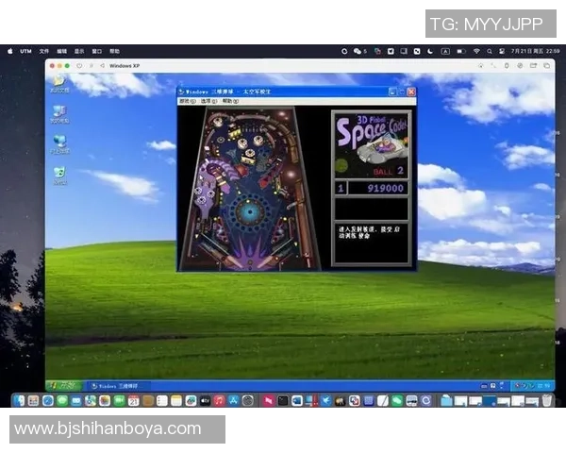The image size is (566, 453).
Task: Open My Network Places desktop icon
Action: [59, 144]
